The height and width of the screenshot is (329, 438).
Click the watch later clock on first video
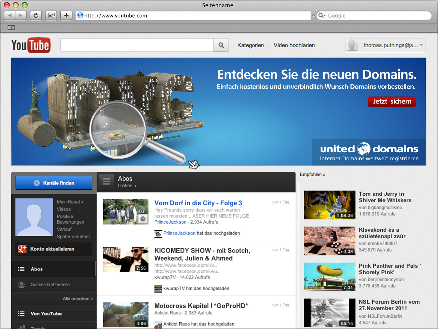click(x=143, y=219)
